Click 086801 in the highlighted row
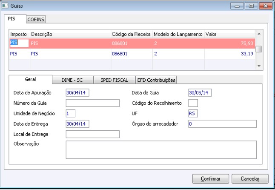 point(120,43)
